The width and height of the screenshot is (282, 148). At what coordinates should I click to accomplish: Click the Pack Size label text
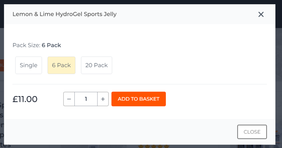coord(27,45)
